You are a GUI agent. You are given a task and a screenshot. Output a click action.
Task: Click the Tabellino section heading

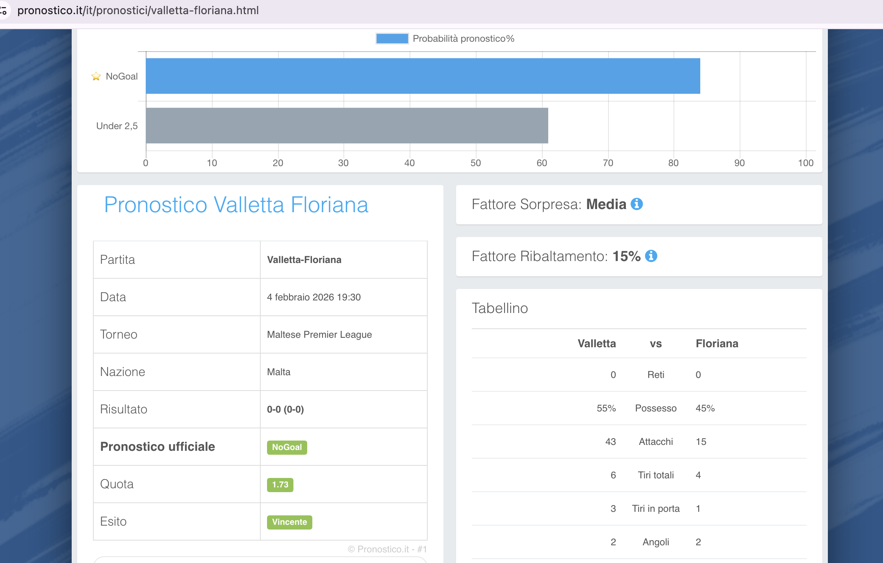[499, 308]
